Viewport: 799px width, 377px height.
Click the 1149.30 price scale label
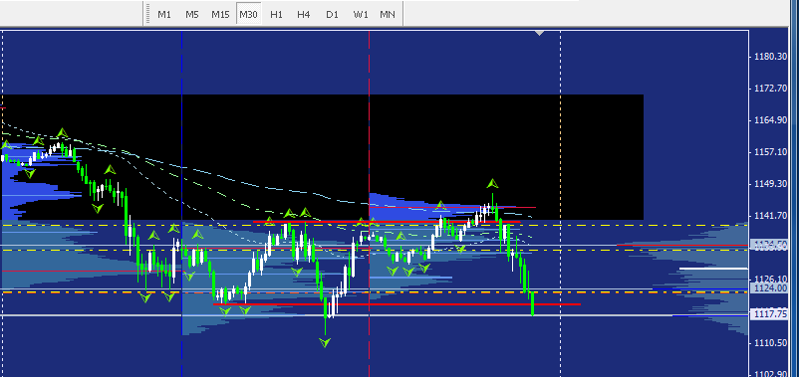click(770, 184)
